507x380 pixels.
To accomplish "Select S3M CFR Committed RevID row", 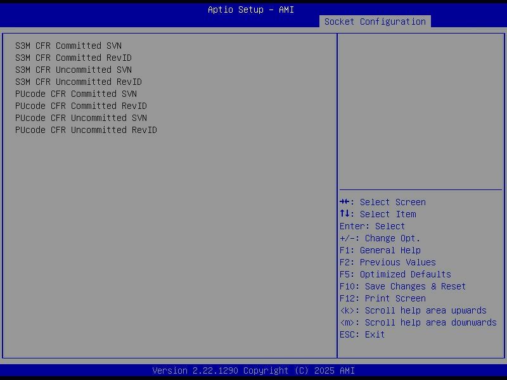I will click(74, 58).
